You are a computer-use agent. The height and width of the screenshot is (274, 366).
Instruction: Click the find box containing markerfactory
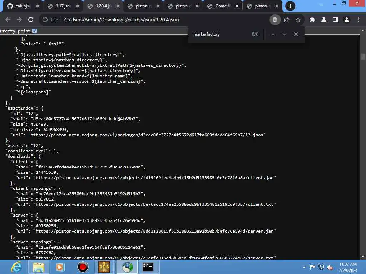(219, 34)
